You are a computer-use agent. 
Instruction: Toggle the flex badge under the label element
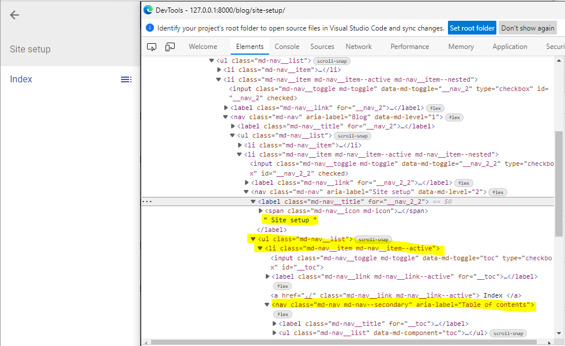[x=282, y=286]
